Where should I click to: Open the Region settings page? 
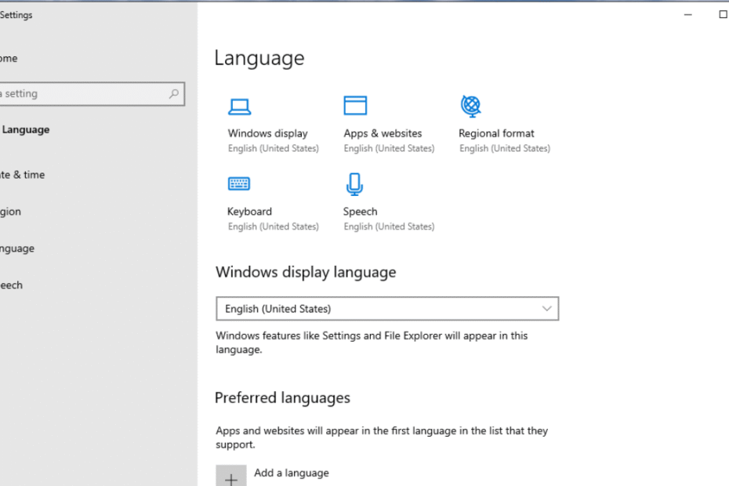10,212
